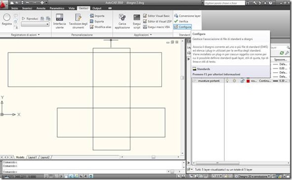This screenshot has height=180, width=292.
Task: Open Editor Visual Basic
Action: tap(157, 16)
